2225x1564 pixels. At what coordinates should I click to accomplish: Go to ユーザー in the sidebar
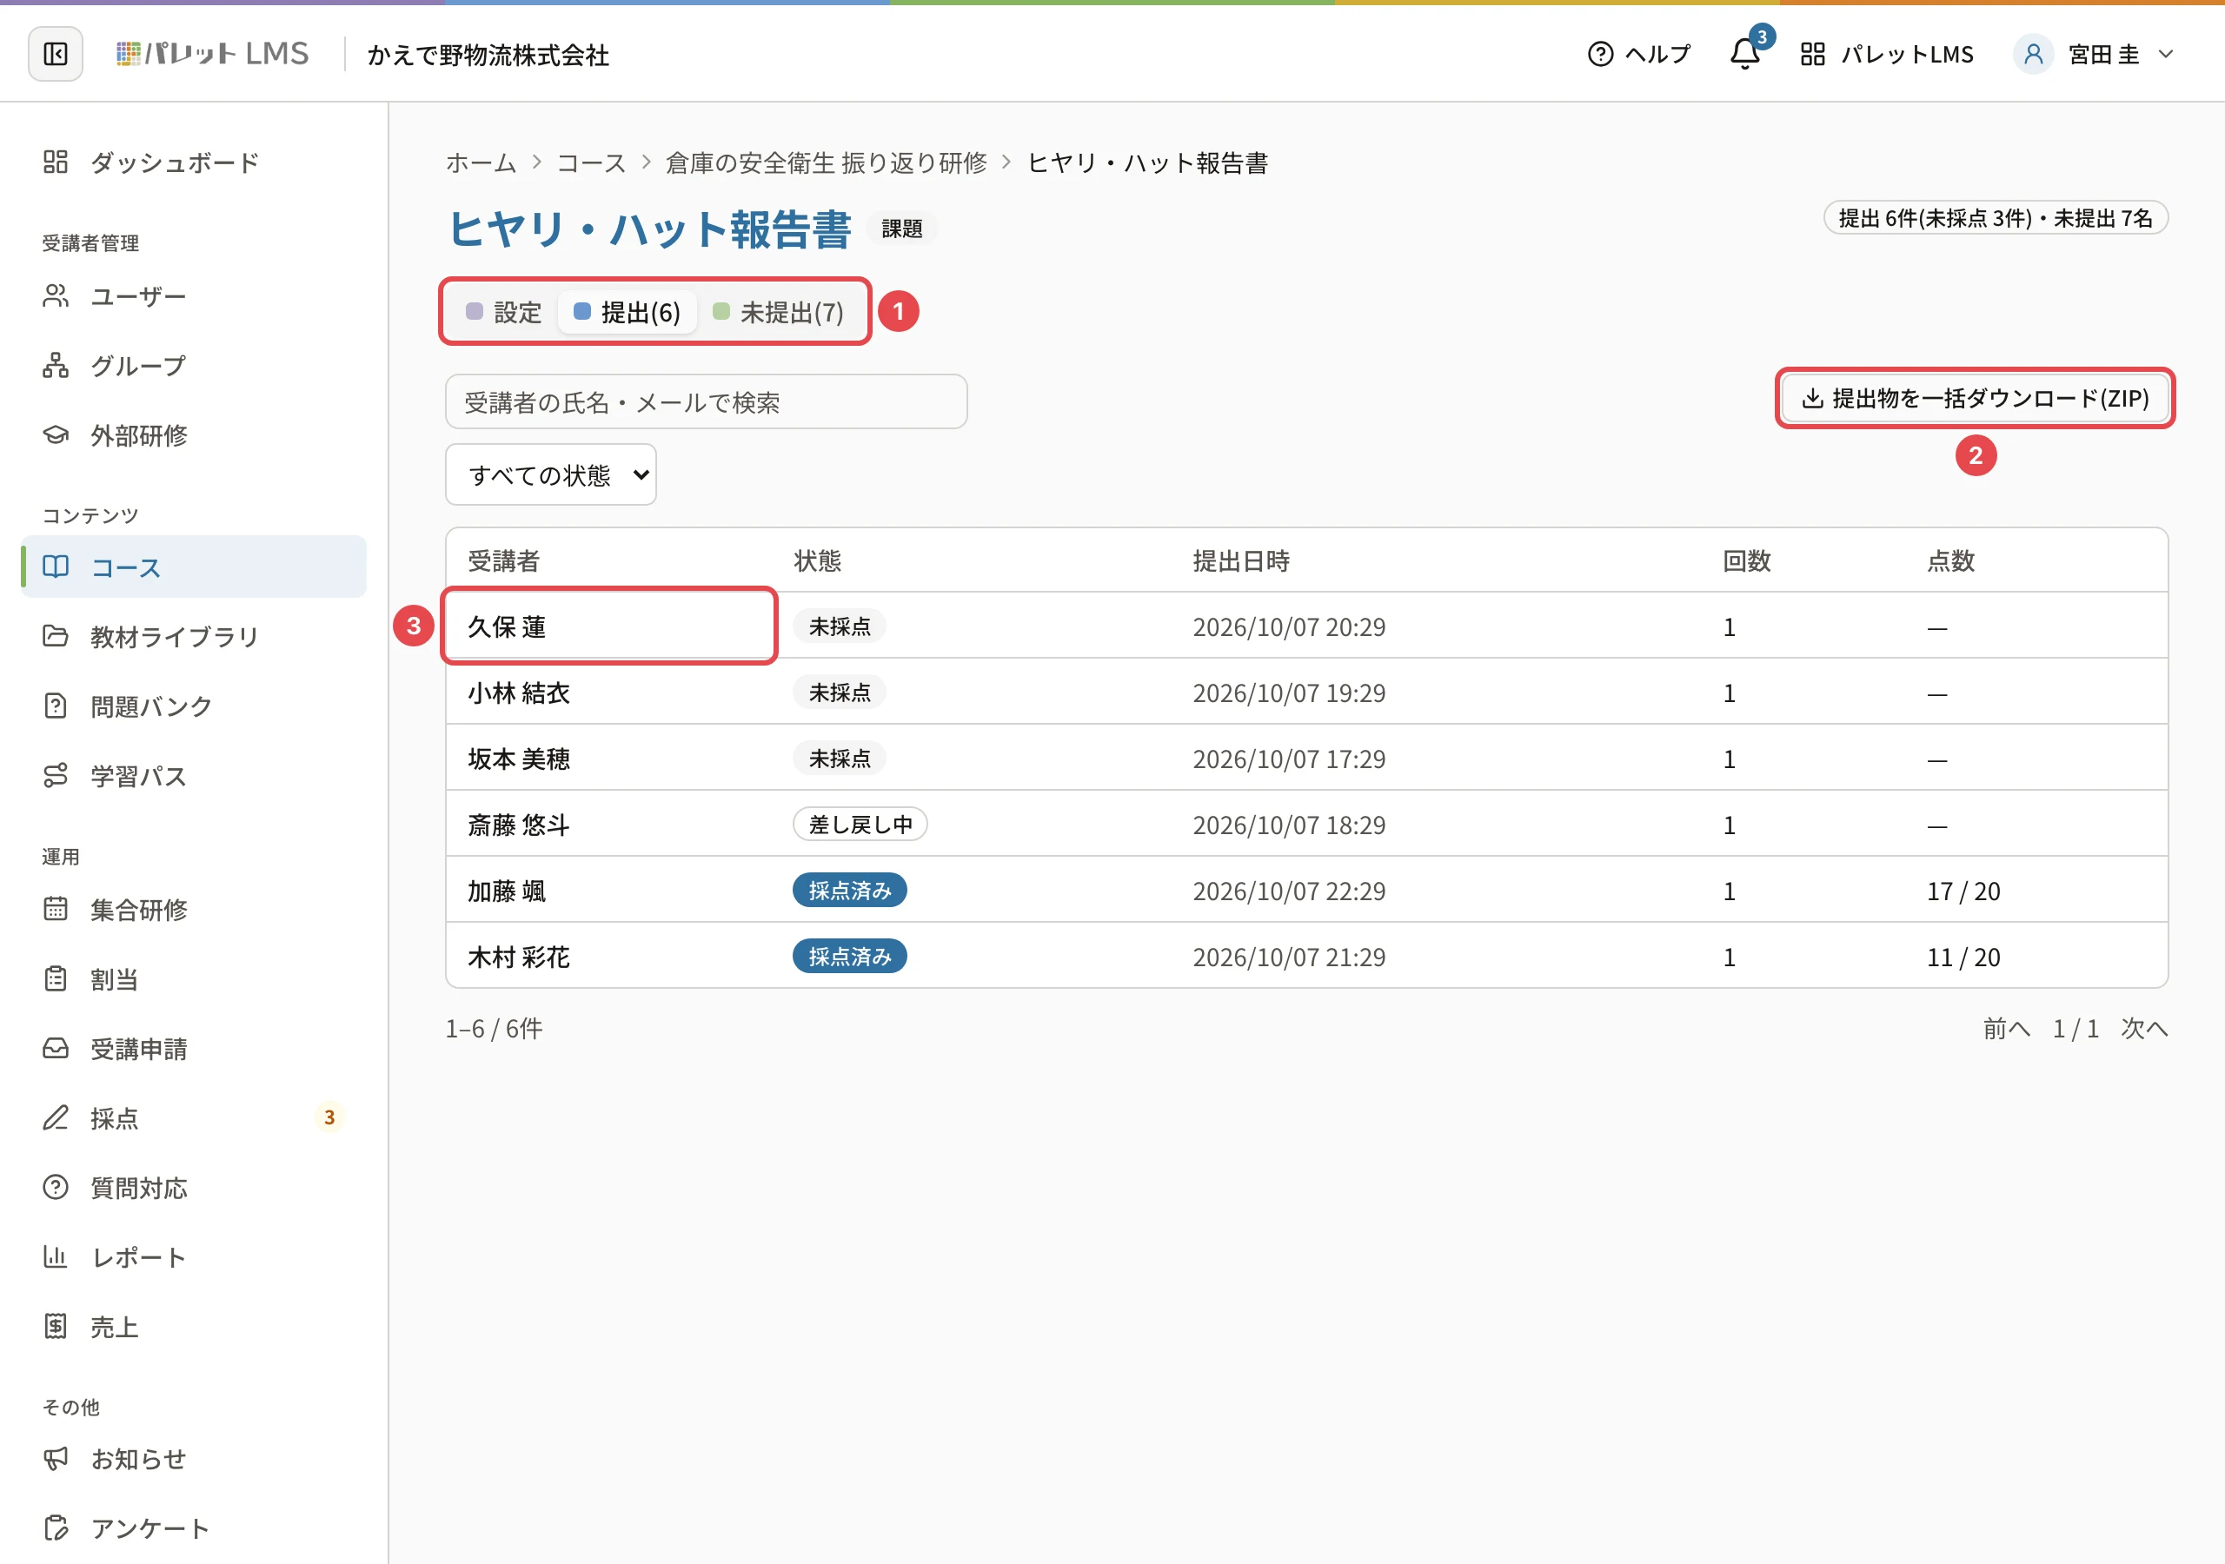pos(194,295)
